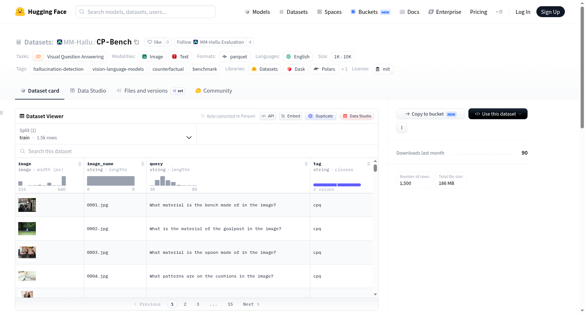Switch to Files and versions tab
This screenshot has width=585, height=314.
150,90
